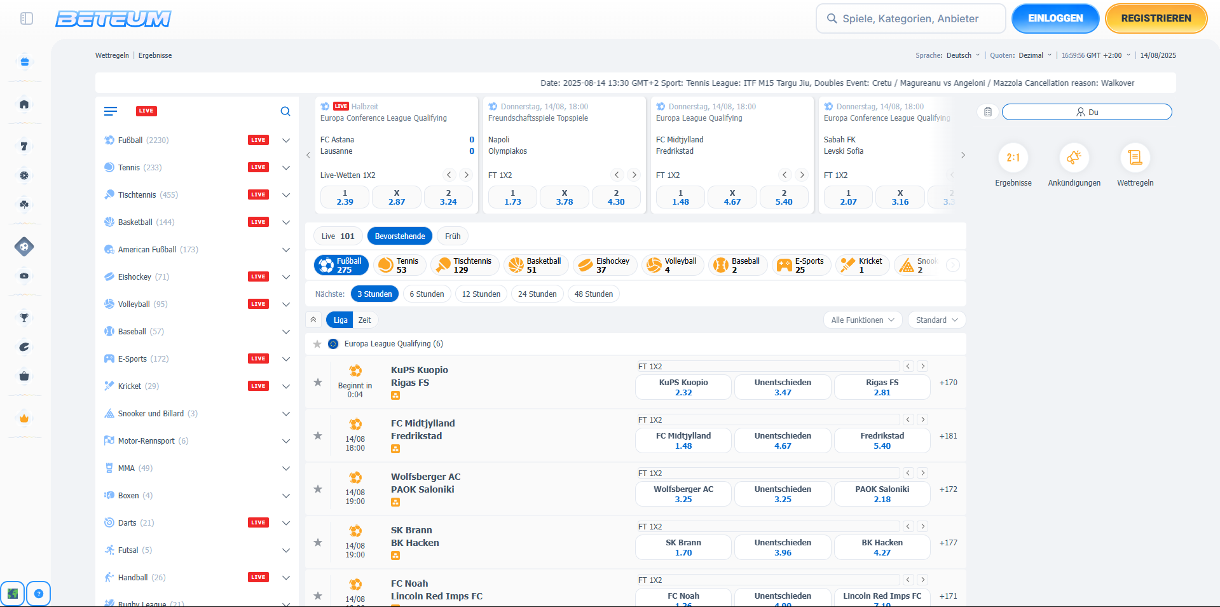Image resolution: width=1220 pixels, height=607 pixels.
Task: Open the Ergebnisse 2:1 icon
Action: [1013, 158]
